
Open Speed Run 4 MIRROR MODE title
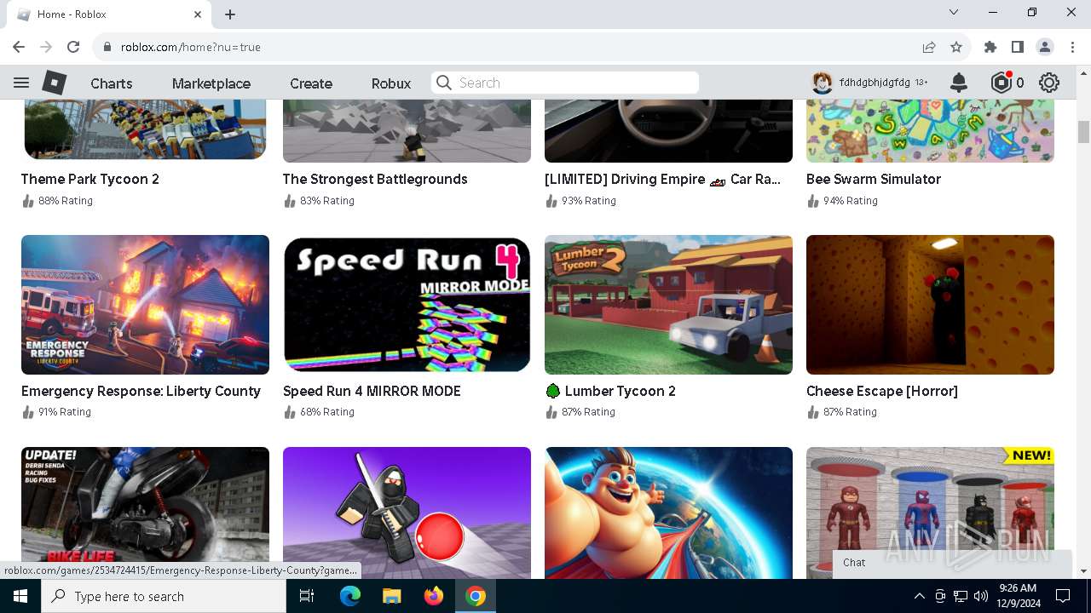(372, 391)
